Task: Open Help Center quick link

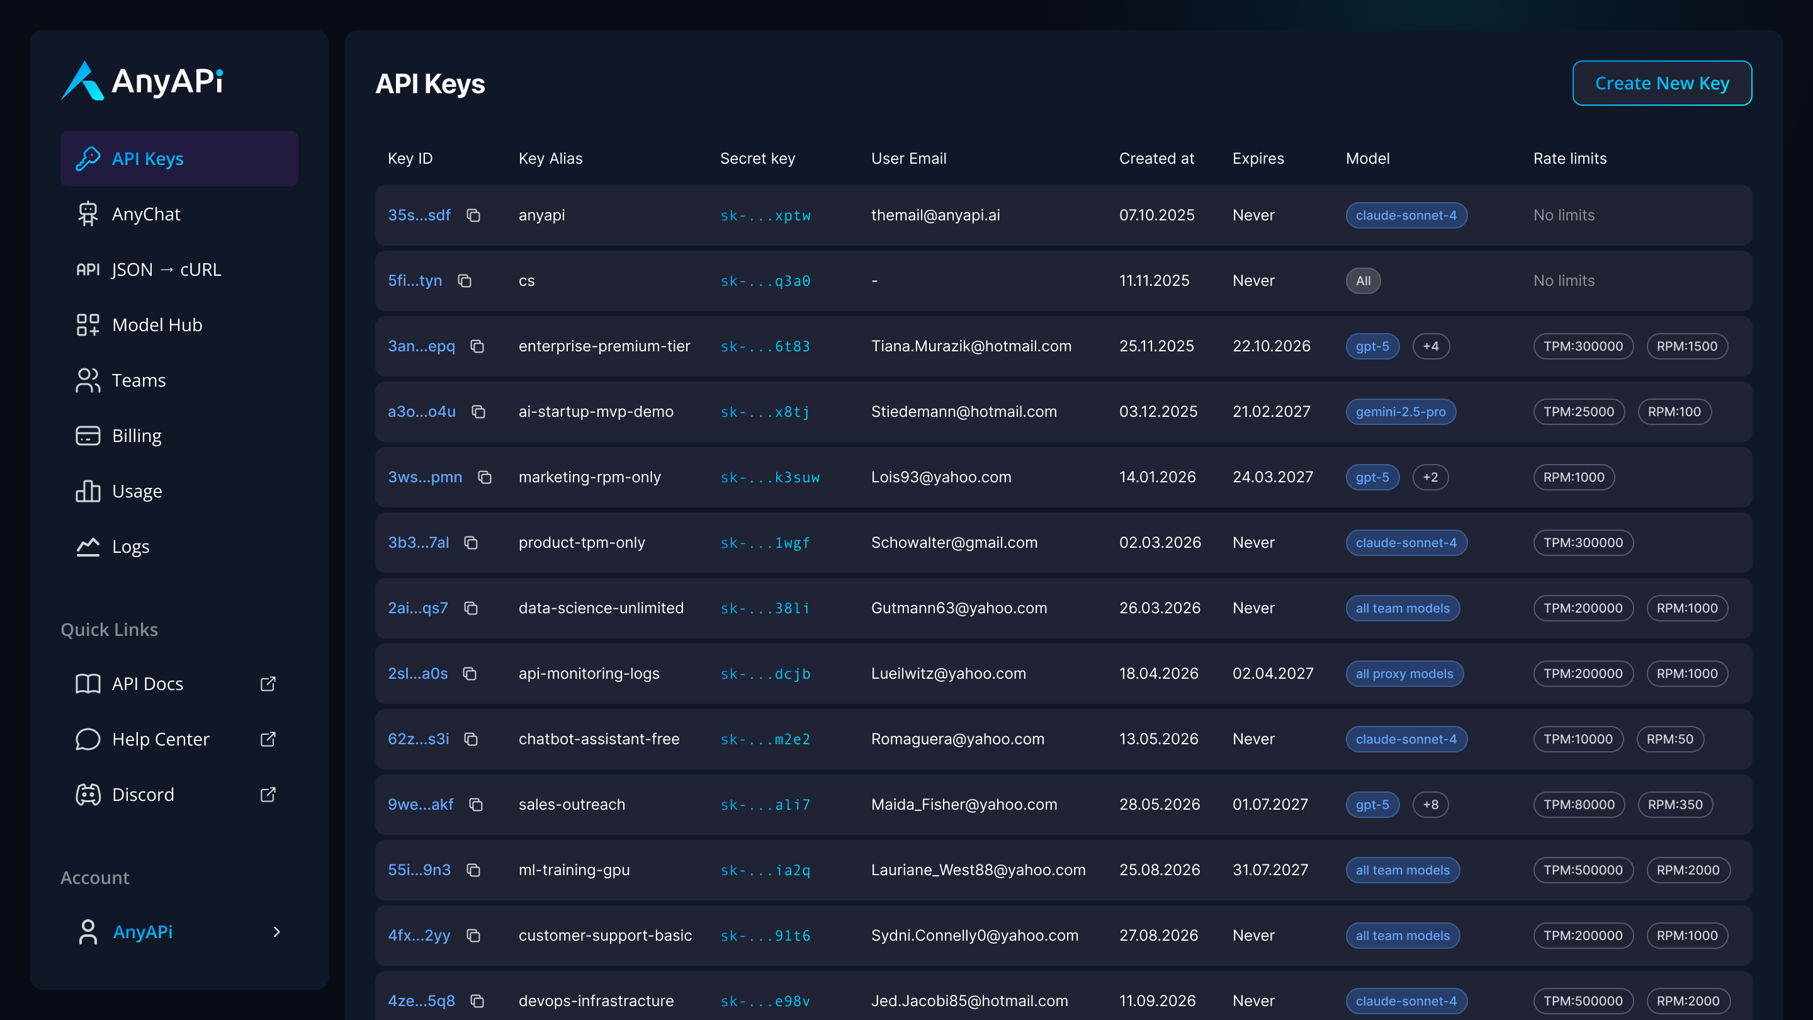Action: point(161,739)
